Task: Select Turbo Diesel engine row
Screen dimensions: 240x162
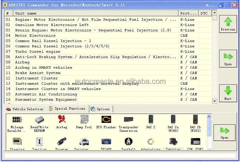Action: tap(108, 52)
